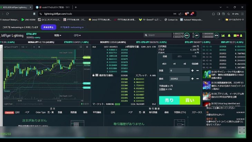Toggle fullscreen on the LightChart
This screenshot has width=252, height=142.
pos(81,47)
